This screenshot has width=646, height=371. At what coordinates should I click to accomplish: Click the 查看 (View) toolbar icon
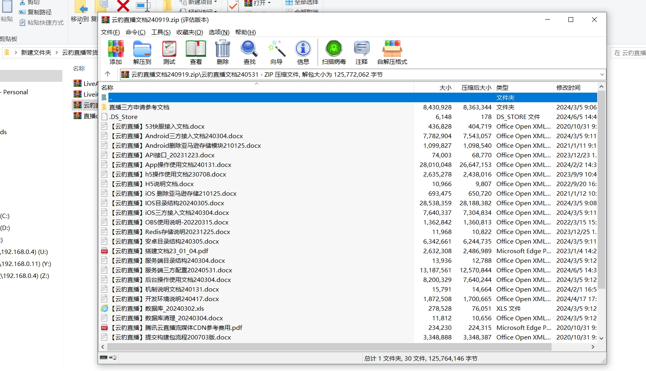point(196,52)
